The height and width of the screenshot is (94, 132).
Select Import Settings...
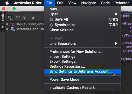[82, 57]
